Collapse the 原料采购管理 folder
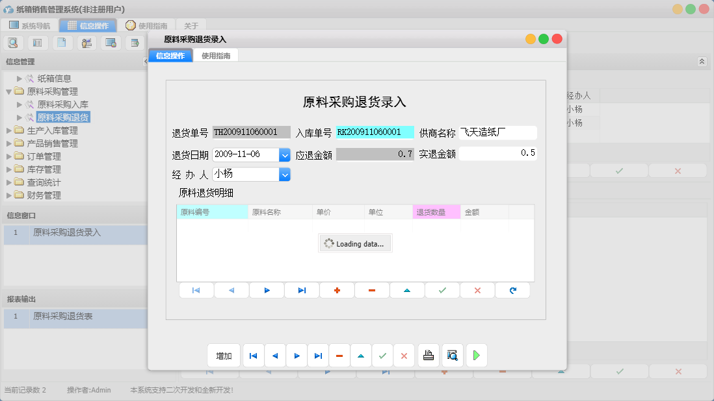 [x=8, y=91]
